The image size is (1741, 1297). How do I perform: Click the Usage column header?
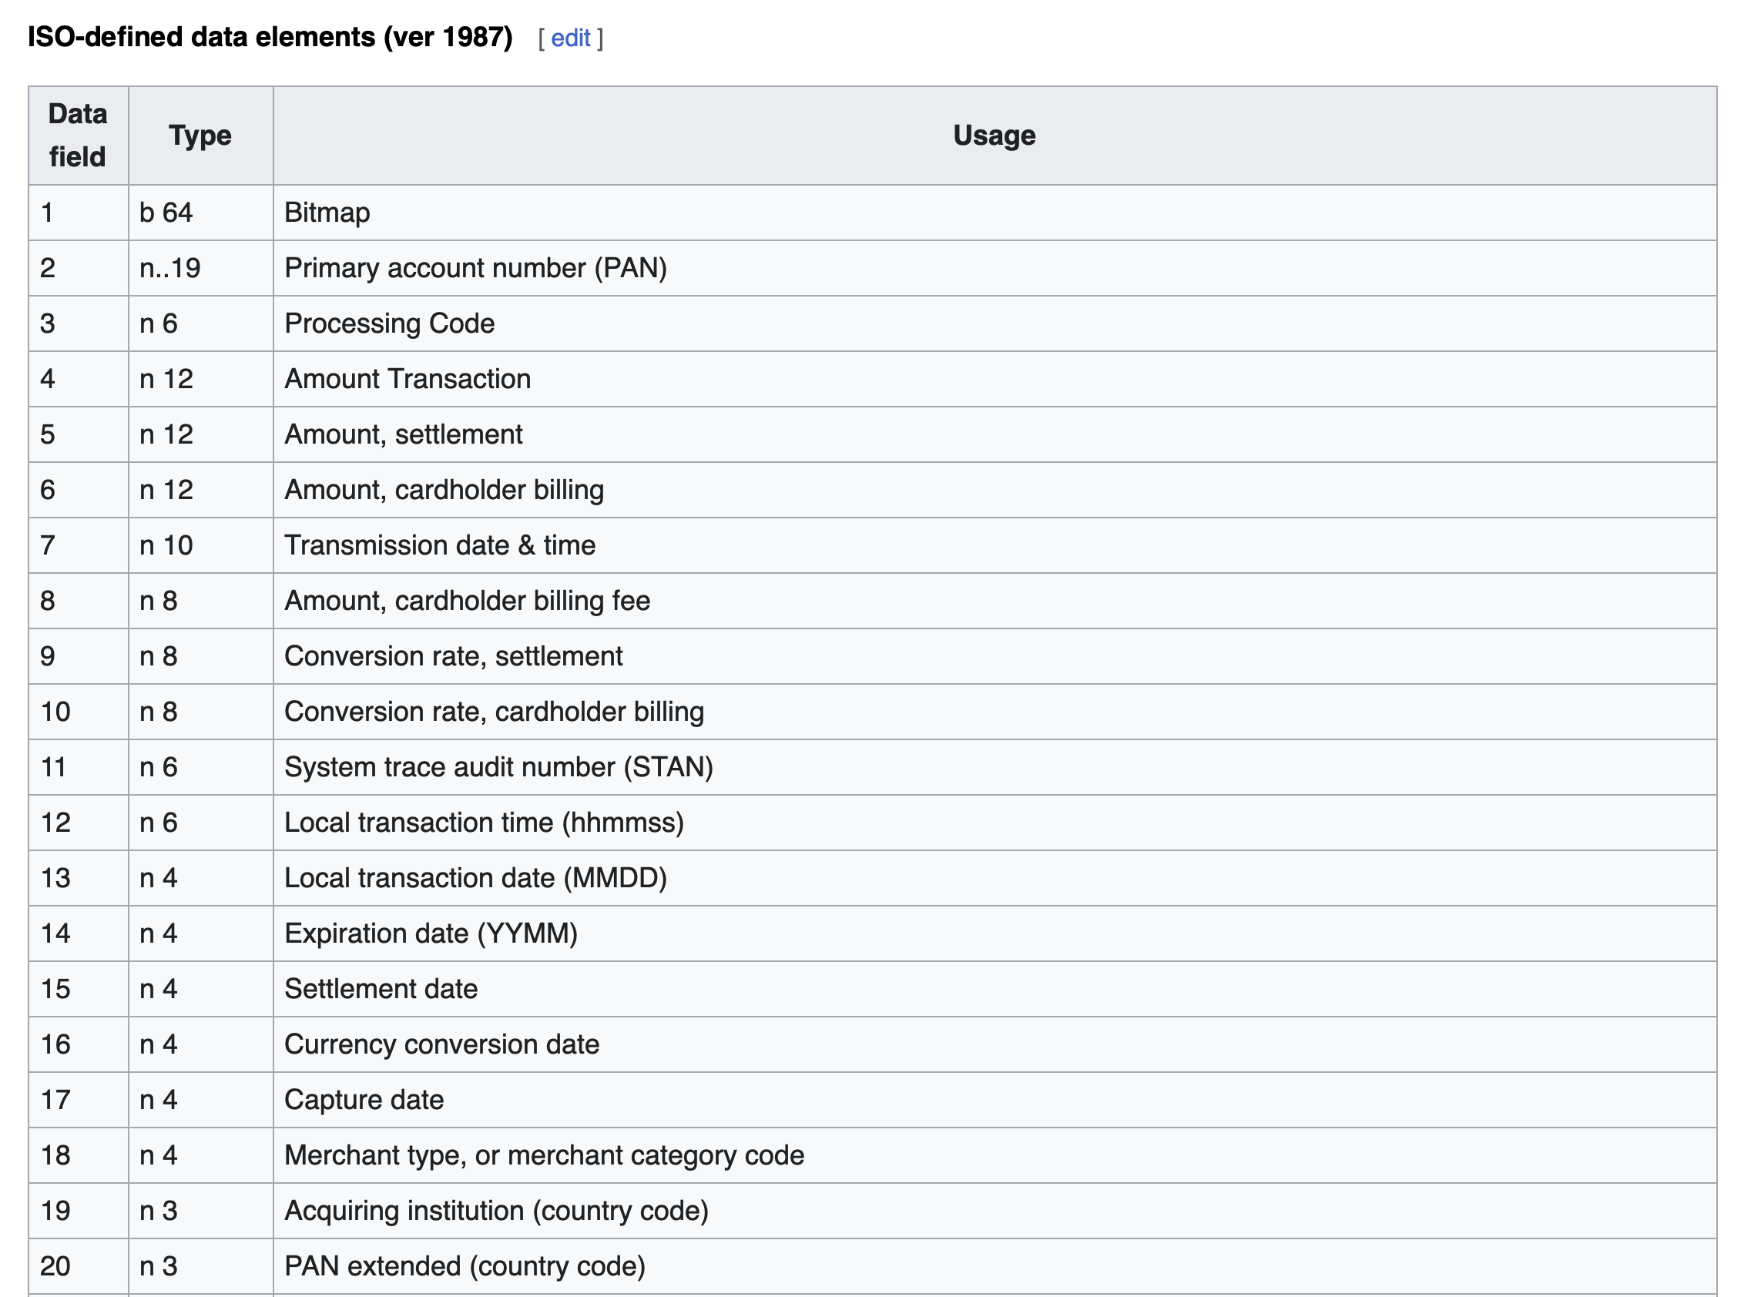(x=994, y=135)
